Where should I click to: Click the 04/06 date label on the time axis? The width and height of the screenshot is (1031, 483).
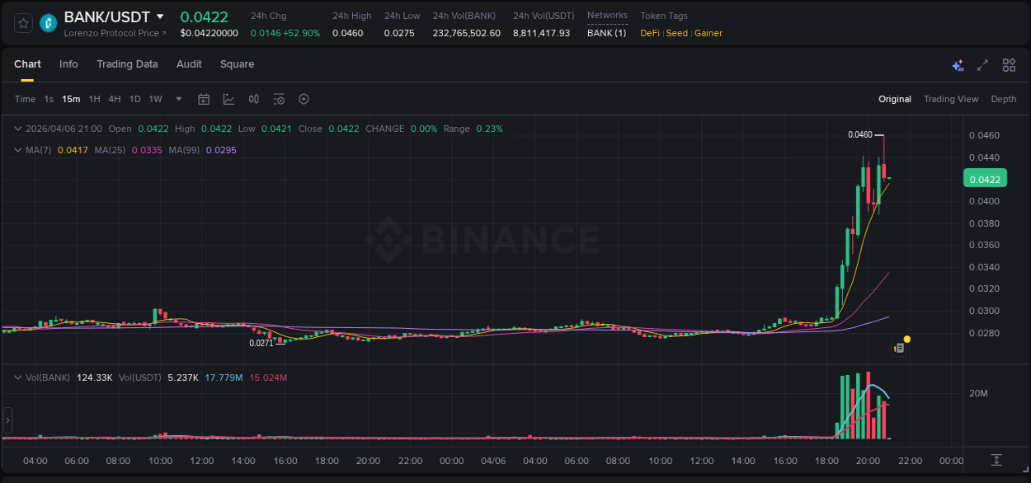coord(493,461)
